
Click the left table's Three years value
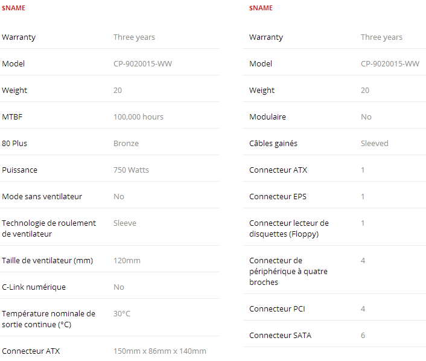tap(134, 37)
